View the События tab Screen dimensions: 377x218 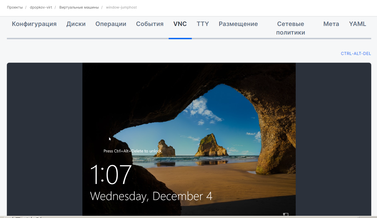[150, 24]
